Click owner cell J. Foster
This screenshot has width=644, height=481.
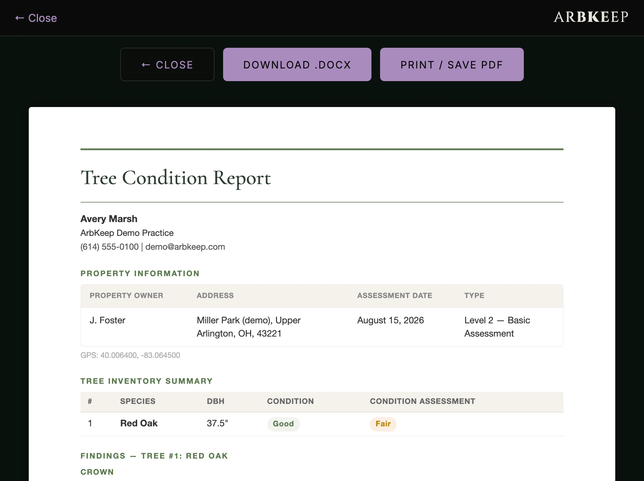coord(108,320)
